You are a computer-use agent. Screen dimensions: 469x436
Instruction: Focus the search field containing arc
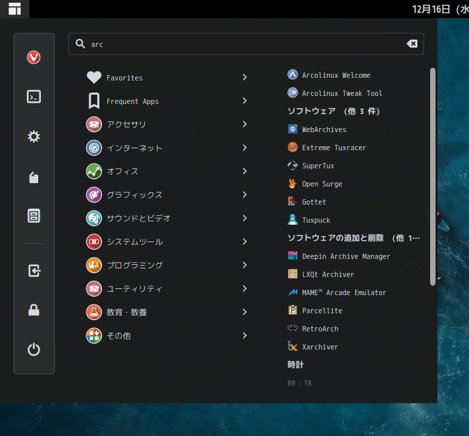(x=246, y=44)
